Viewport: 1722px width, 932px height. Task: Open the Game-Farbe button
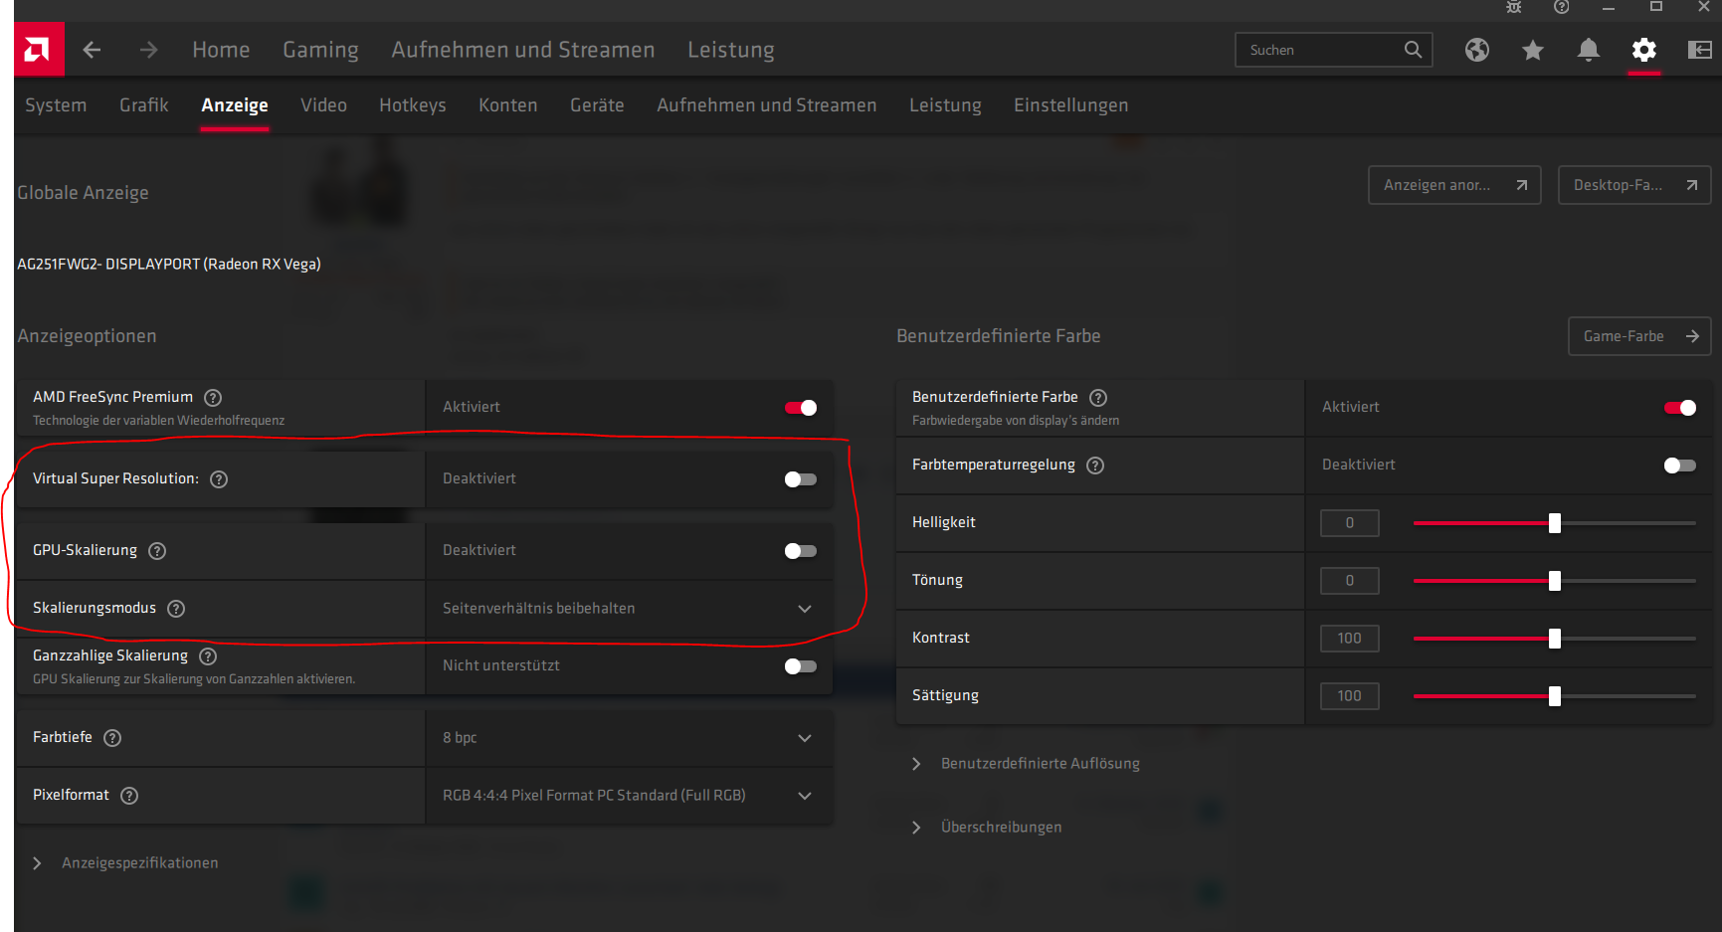click(x=1639, y=336)
